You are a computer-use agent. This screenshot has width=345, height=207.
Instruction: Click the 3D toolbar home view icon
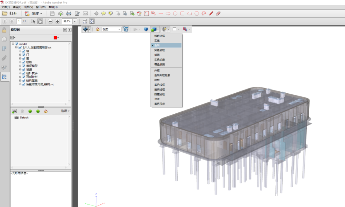98,29
